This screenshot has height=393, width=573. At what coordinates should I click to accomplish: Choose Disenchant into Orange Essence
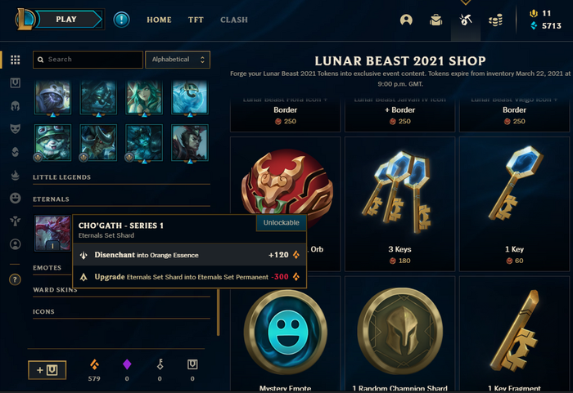[x=189, y=255]
